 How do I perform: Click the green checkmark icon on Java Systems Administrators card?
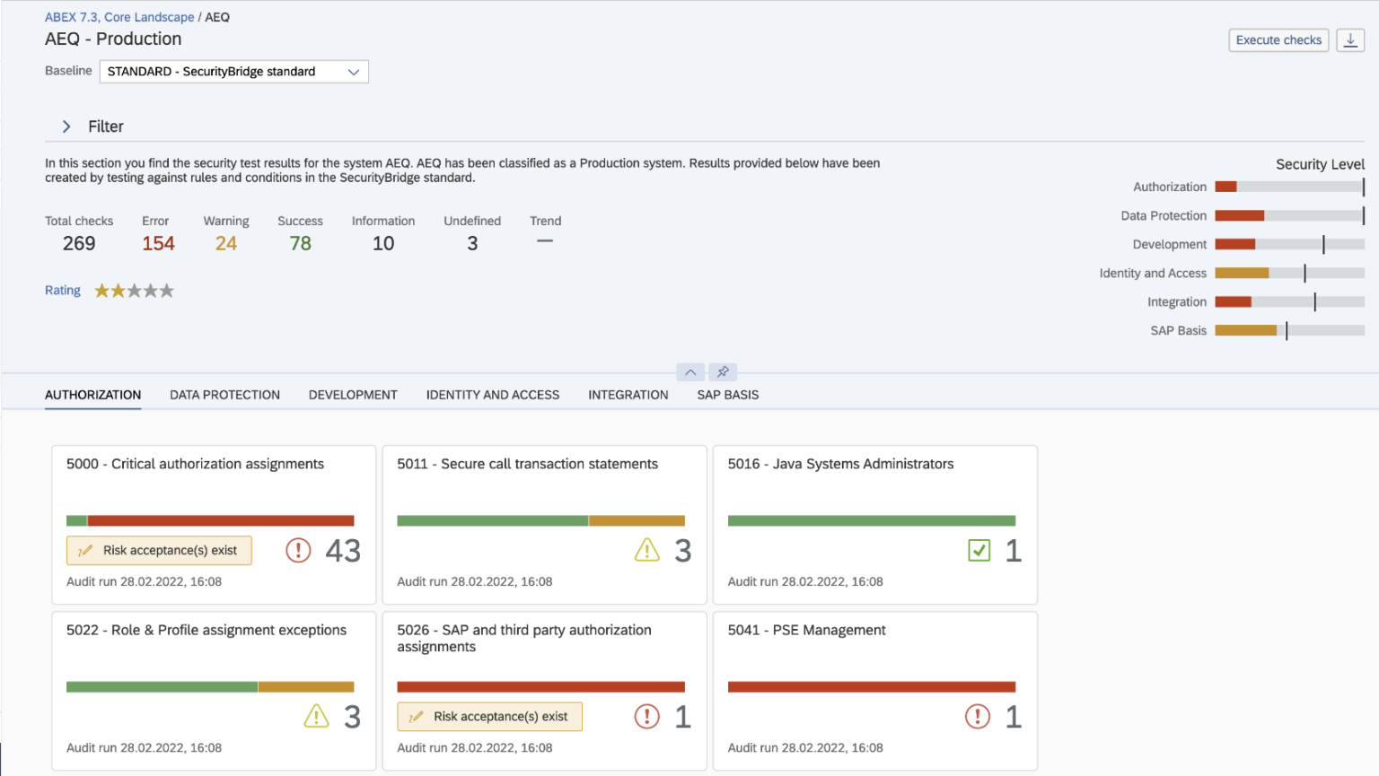[979, 550]
